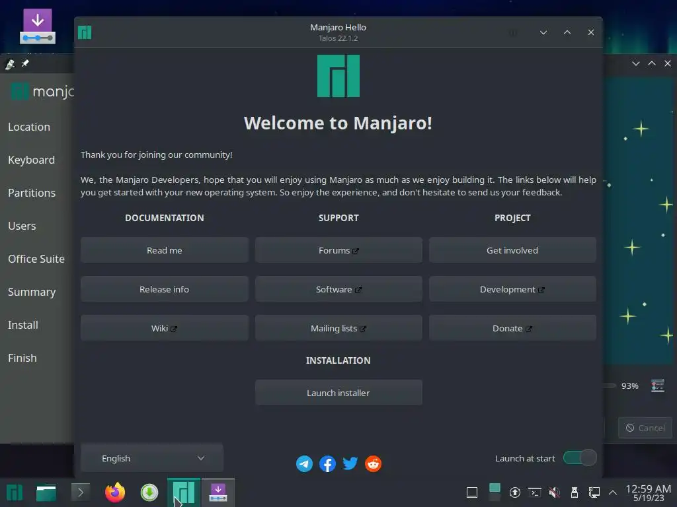The height and width of the screenshot is (507, 677).
Task: Click the Manjaro Hello titlebar logo icon
Action: [85, 32]
